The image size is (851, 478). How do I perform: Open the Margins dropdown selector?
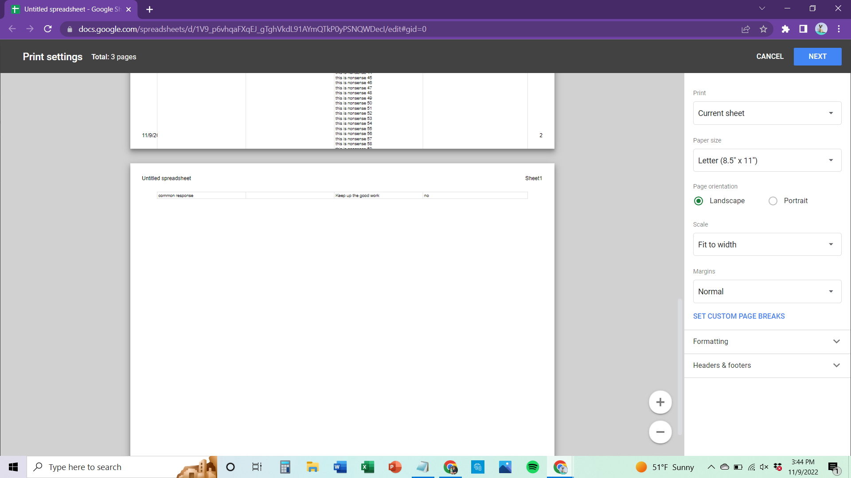pyautogui.click(x=767, y=291)
